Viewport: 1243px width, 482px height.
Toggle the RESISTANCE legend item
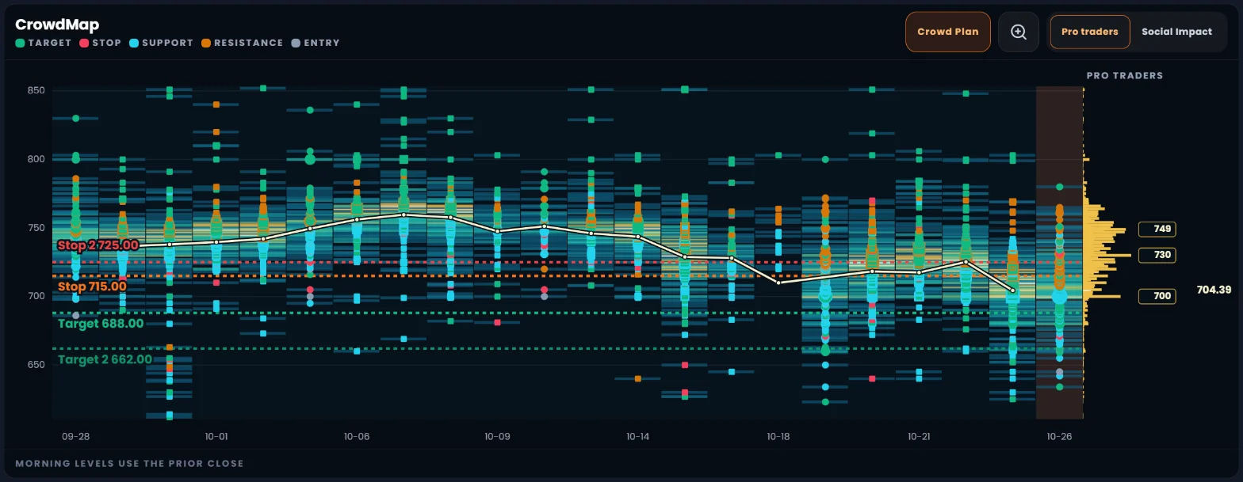point(242,43)
